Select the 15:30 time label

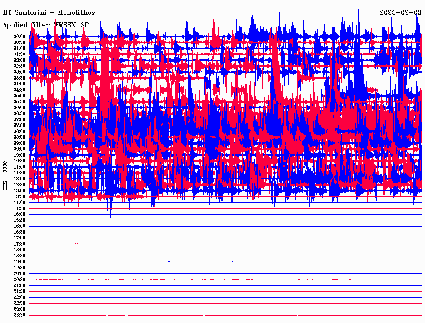(x=20, y=220)
